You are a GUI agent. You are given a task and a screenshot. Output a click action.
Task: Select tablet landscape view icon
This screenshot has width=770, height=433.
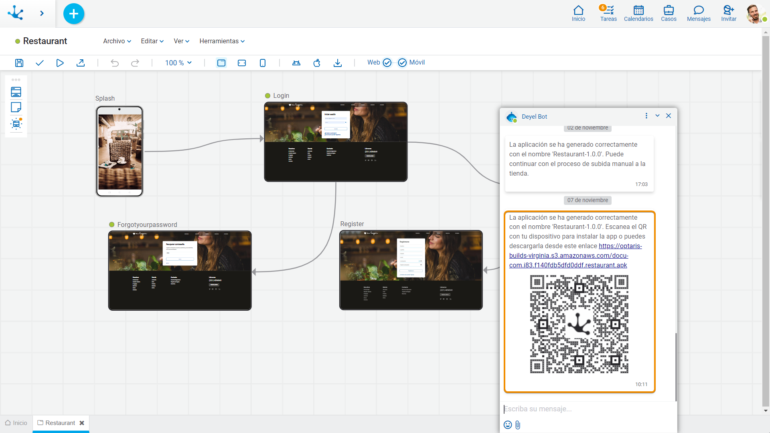pos(242,63)
